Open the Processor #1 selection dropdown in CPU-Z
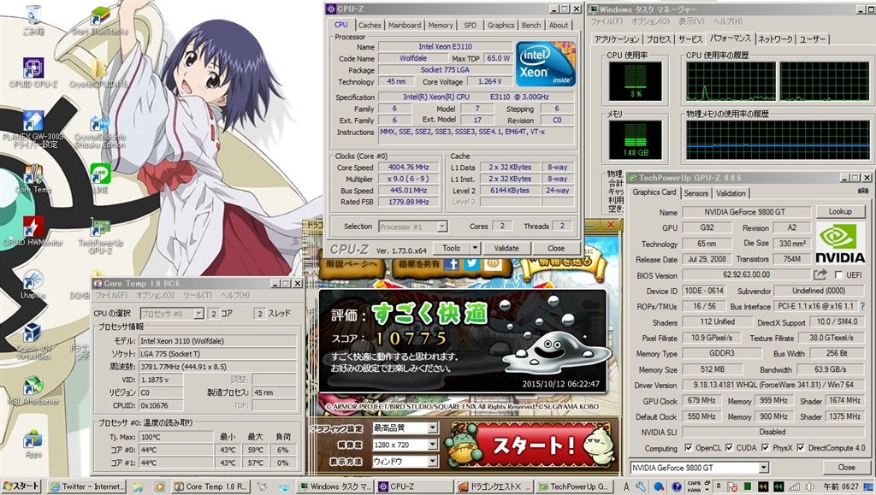 [x=442, y=227]
